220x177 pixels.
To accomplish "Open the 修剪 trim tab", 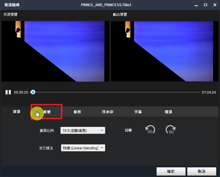I will (77, 112).
